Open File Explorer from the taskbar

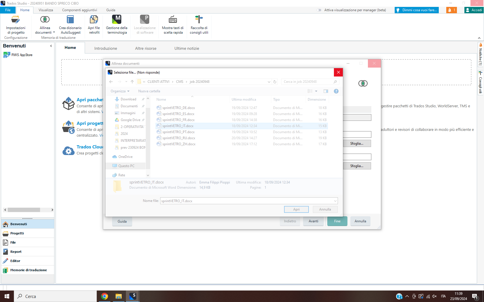pos(118,296)
